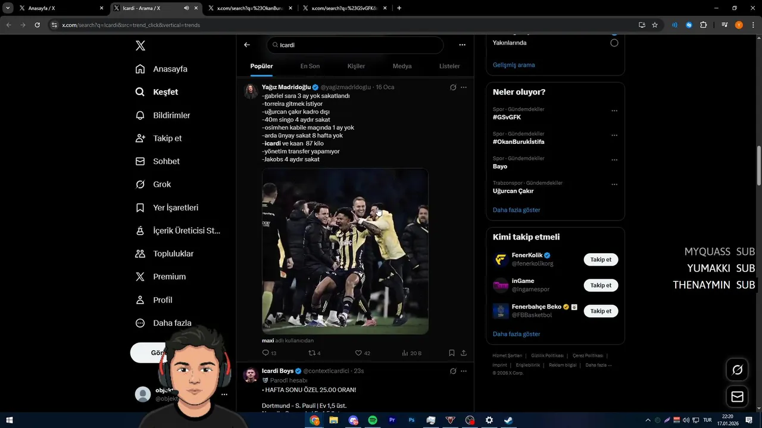Click the back arrow beside search box
Image resolution: width=762 pixels, height=428 pixels.
pos(247,45)
